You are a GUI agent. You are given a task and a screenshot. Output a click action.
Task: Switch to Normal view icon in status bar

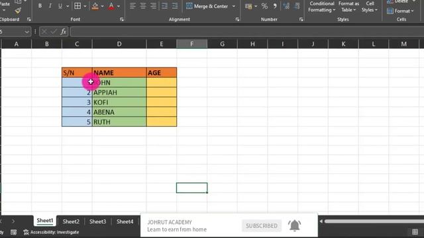pos(415,232)
